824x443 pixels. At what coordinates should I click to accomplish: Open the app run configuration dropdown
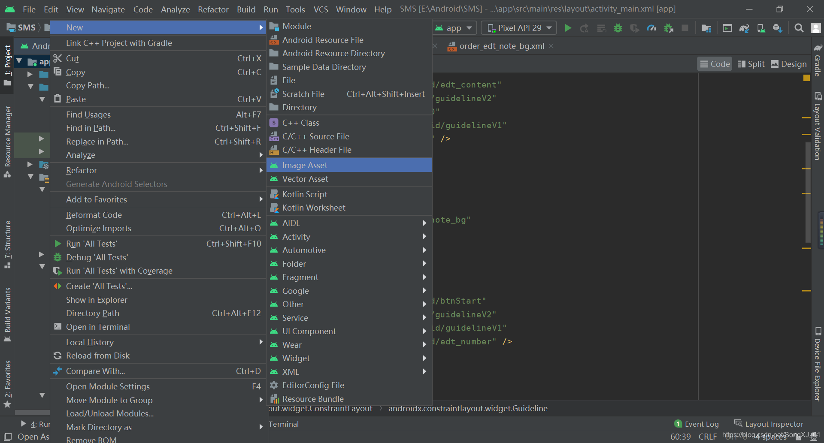pos(454,28)
